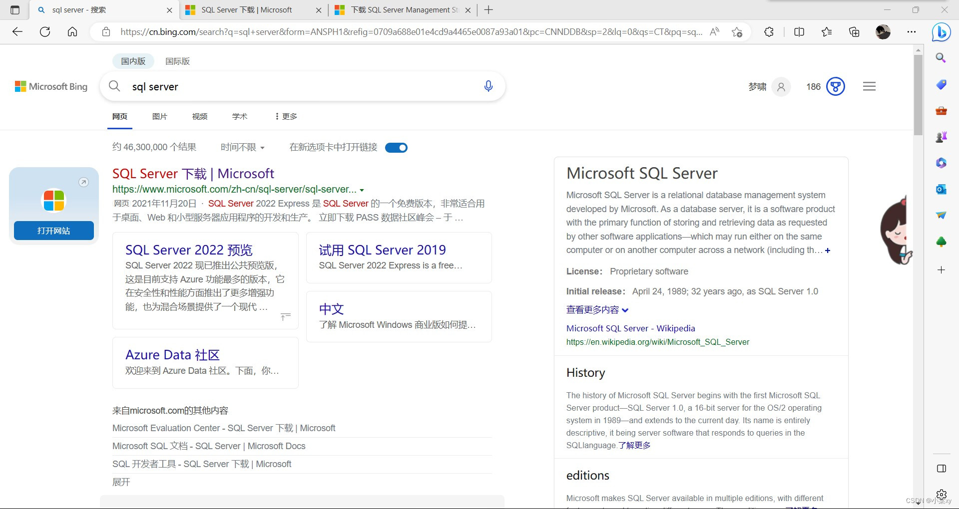The height and width of the screenshot is (509, 959).
Task: Select the 图片 images tab
Action: [x=160, y=116]
